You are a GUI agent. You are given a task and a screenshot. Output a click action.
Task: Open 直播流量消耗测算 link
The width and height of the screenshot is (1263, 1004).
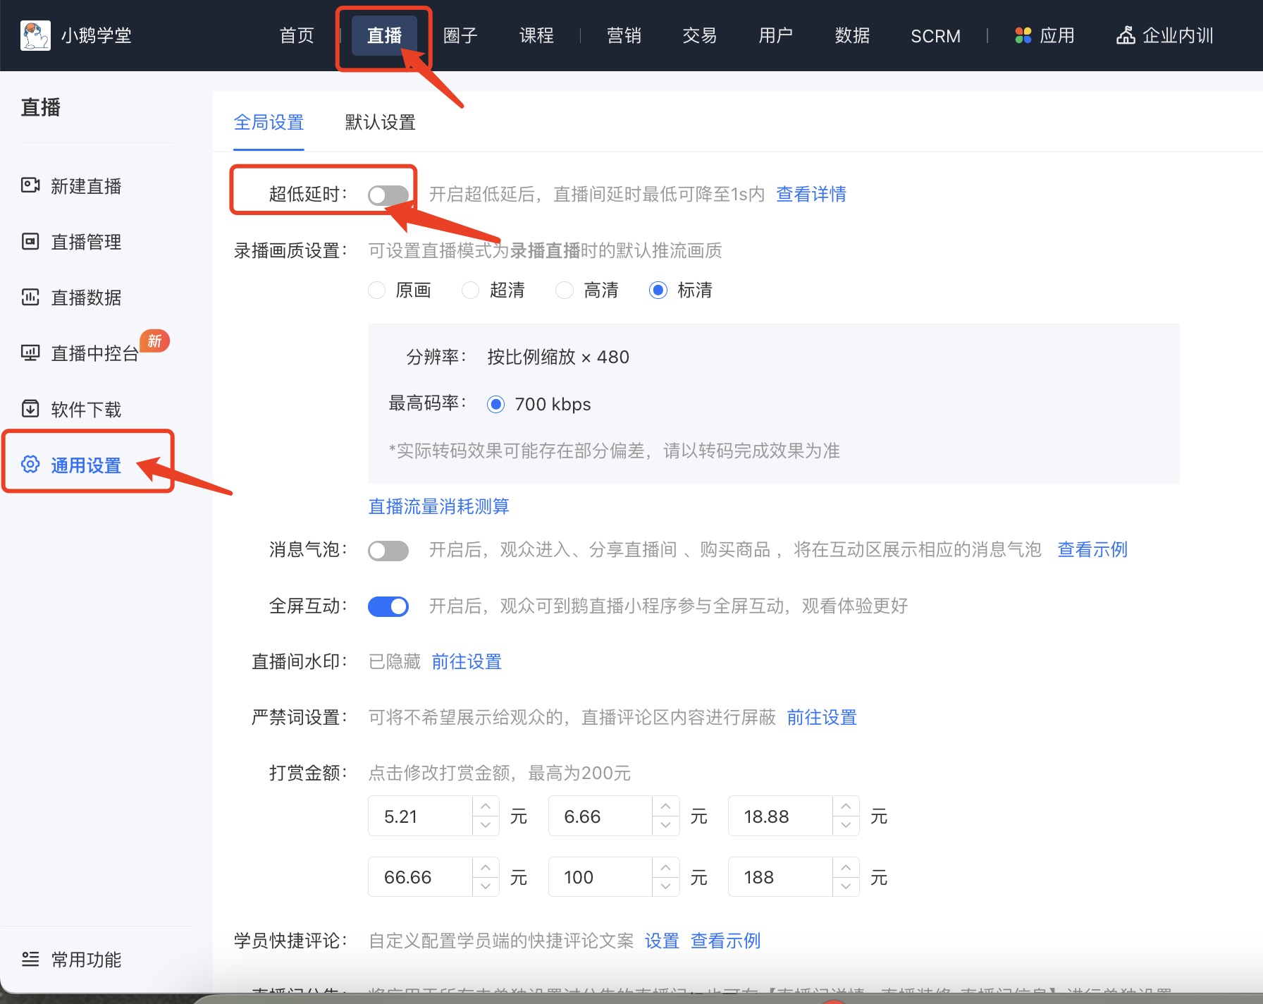click(x=438, y=506)
